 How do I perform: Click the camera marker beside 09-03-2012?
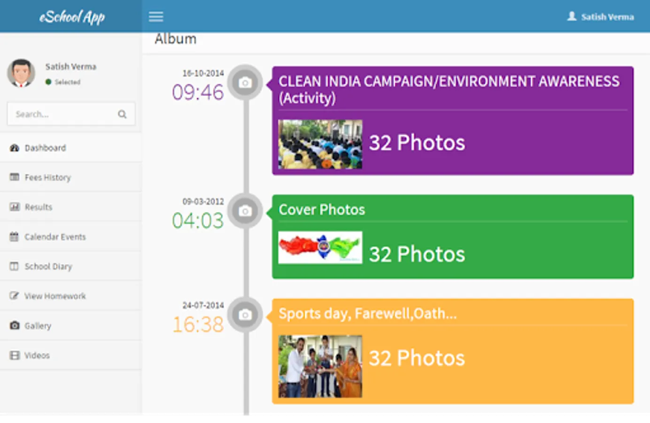pyautogui.click(x=245, y=211)
